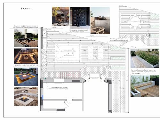160x120 pixels.
Task: Open the barbecue grill reference photo
Action: coord(61,17)
